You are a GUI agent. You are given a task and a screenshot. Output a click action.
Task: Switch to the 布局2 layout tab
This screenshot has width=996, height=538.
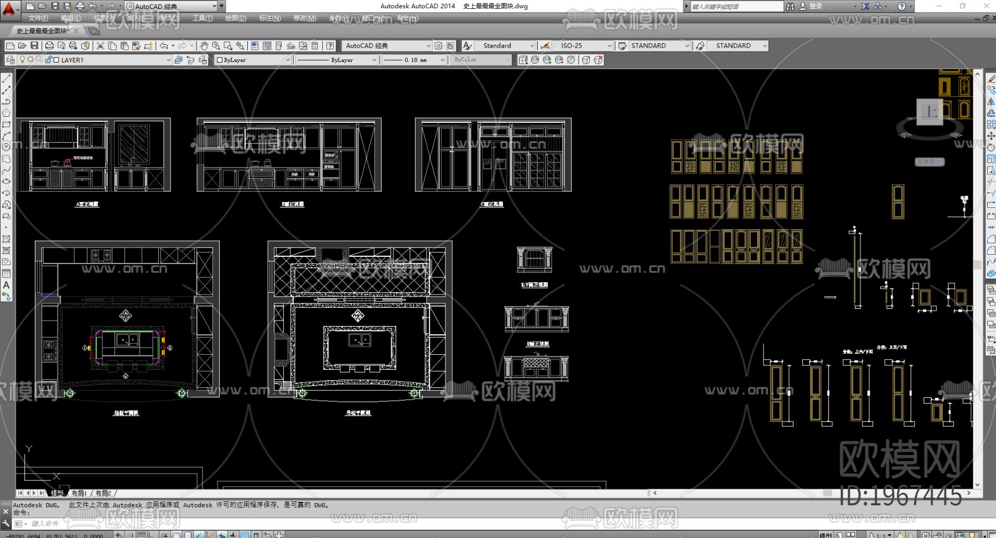click(103, 493)
